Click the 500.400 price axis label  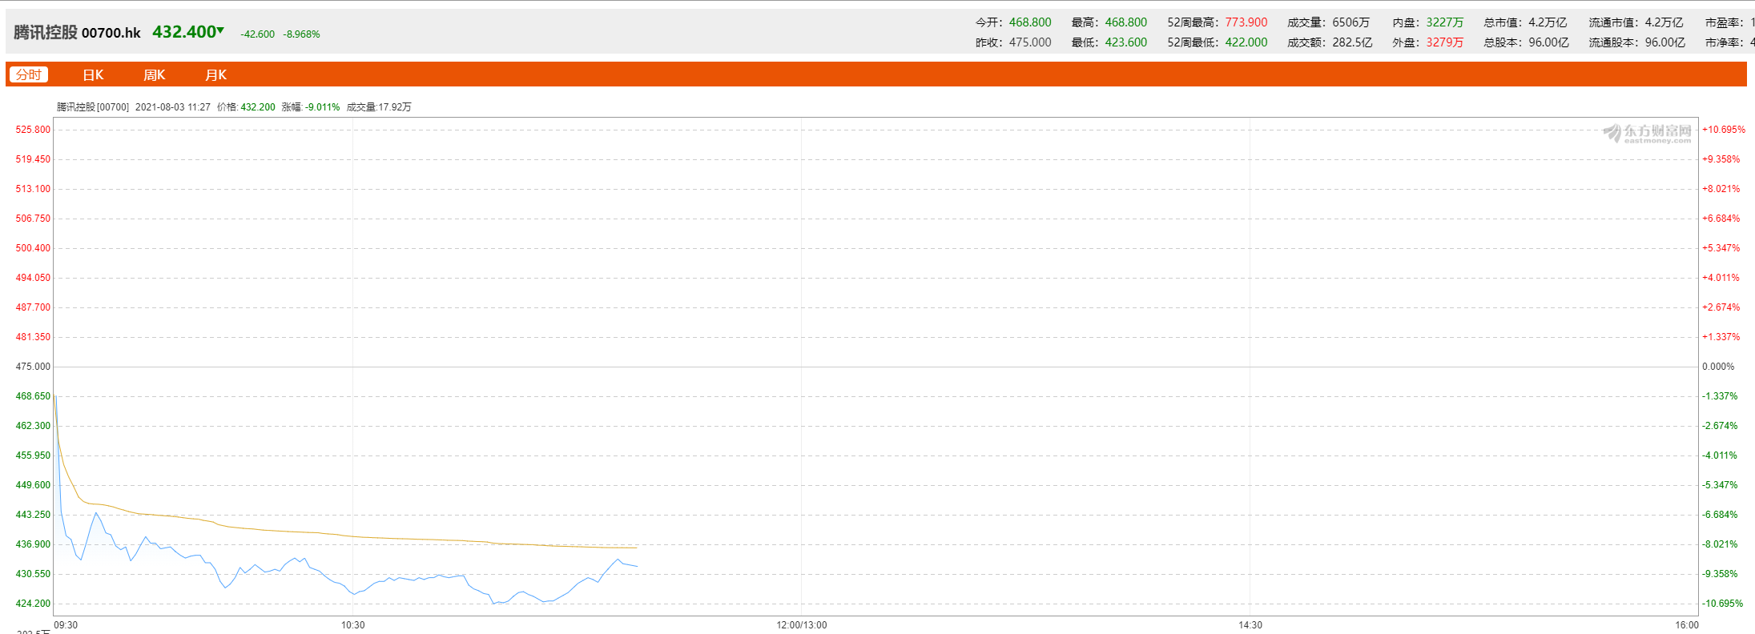coord(33,248)
